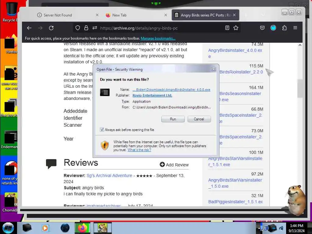Viewport: 312px width, 234px height.
Task: Click the Chomik Box taskbar icon
Action: click(x=102, y=228)
